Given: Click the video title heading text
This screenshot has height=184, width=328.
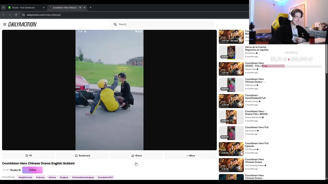Looking at the screenshot, I should [38, 163].
